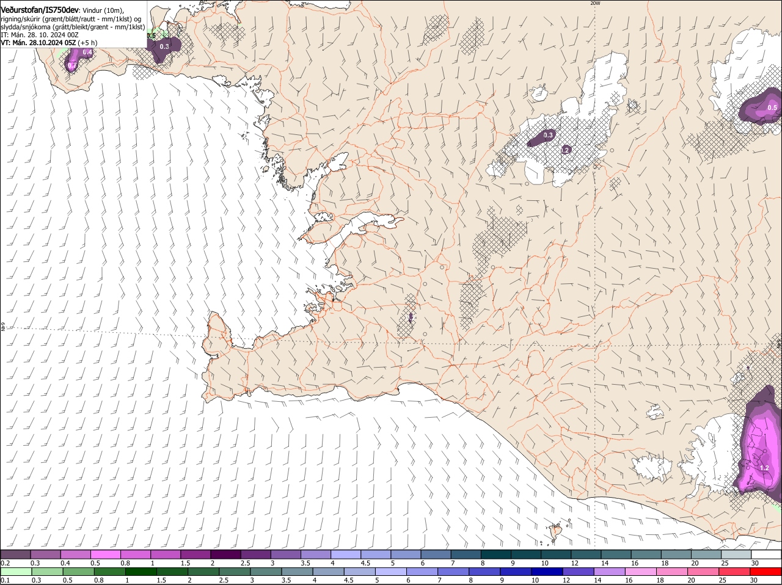Click the lower legend dark green swatch starting at 1

click(141, 572)
